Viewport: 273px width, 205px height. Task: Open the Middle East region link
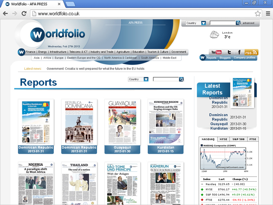(169, 58)
